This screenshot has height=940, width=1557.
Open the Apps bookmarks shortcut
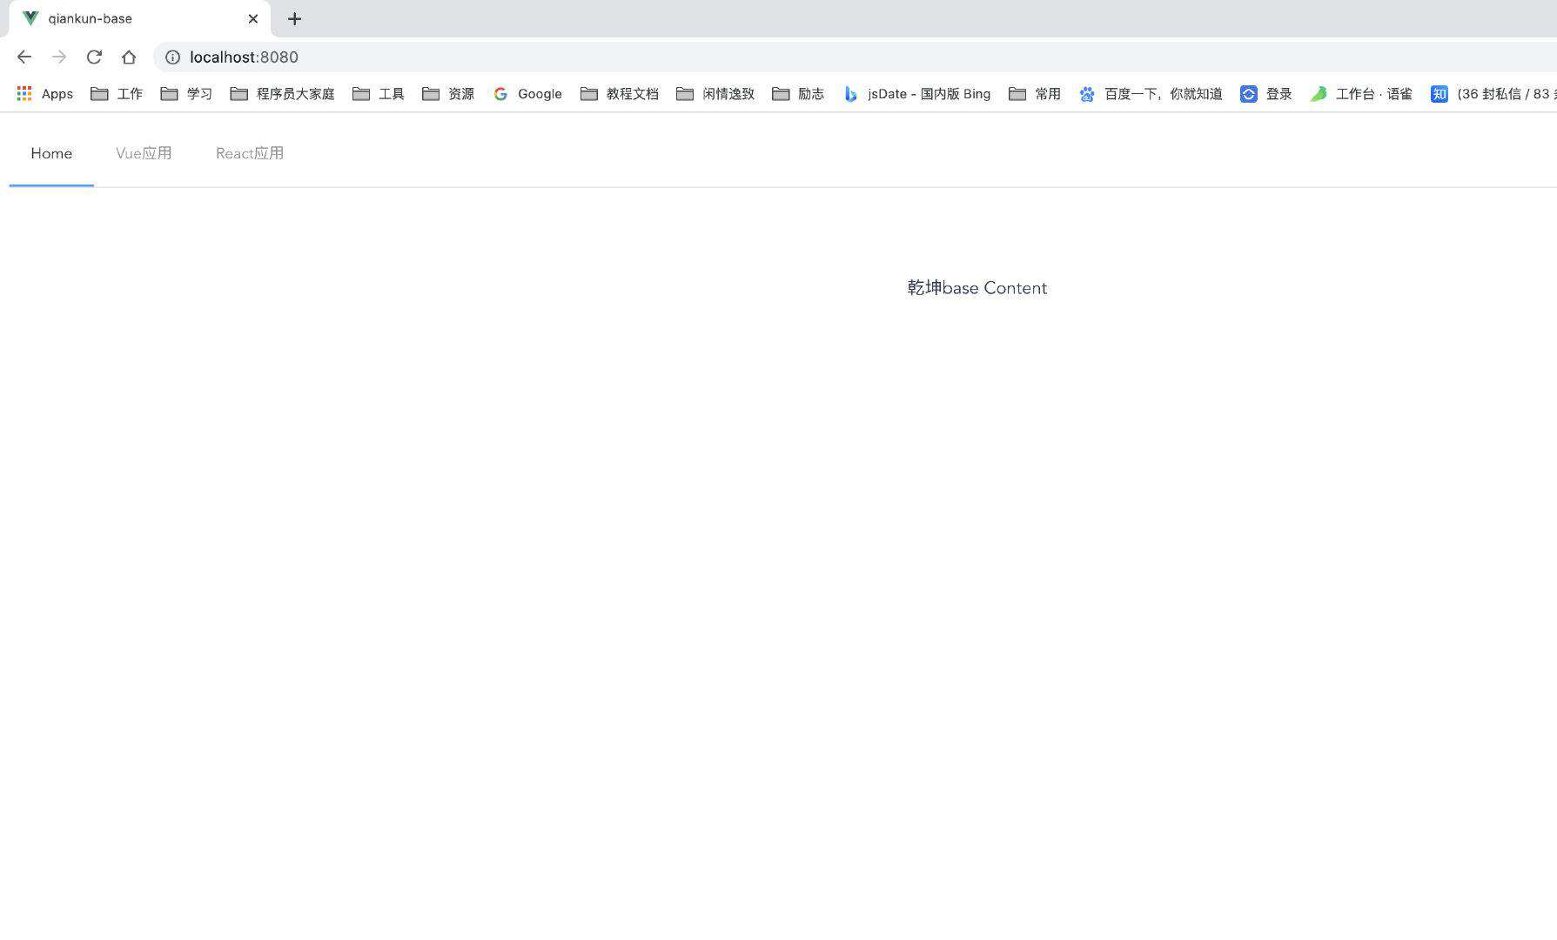pyautogui.click(x=44, y=93)
